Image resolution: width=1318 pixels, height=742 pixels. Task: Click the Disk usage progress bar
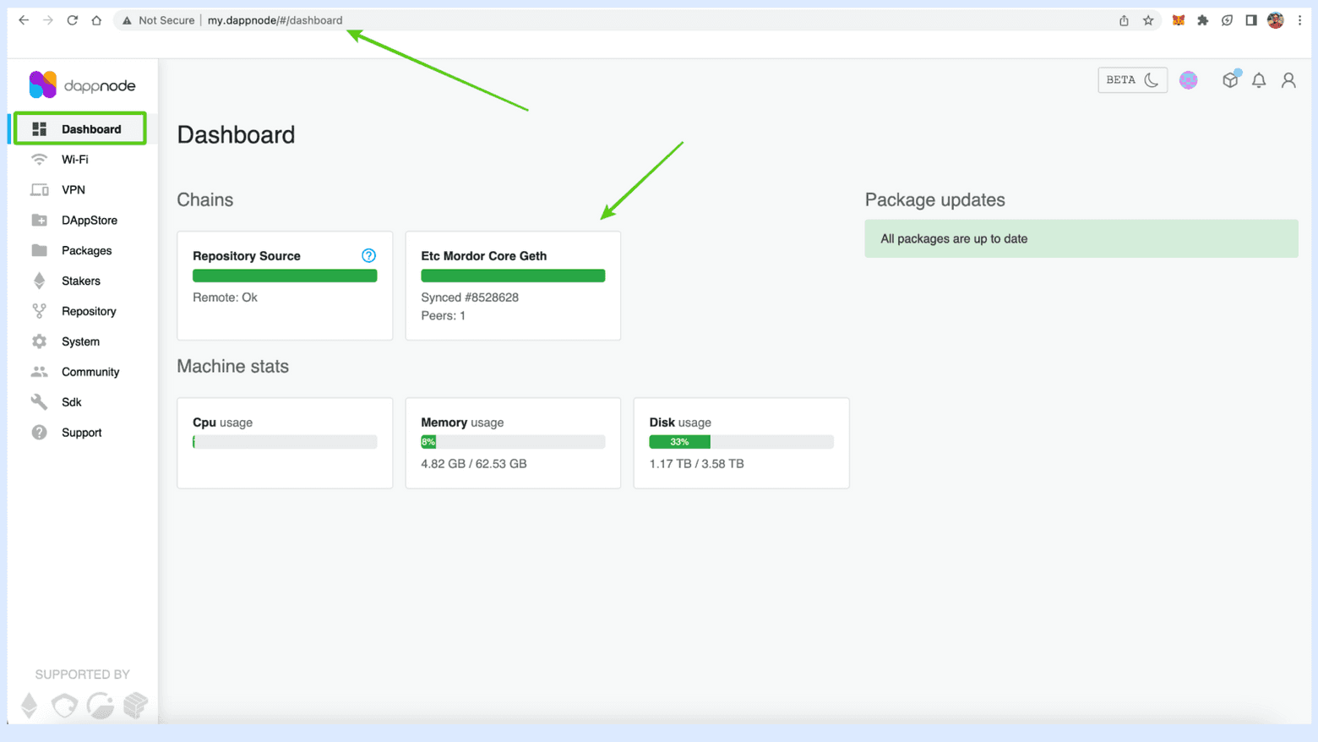coord(740,442)
